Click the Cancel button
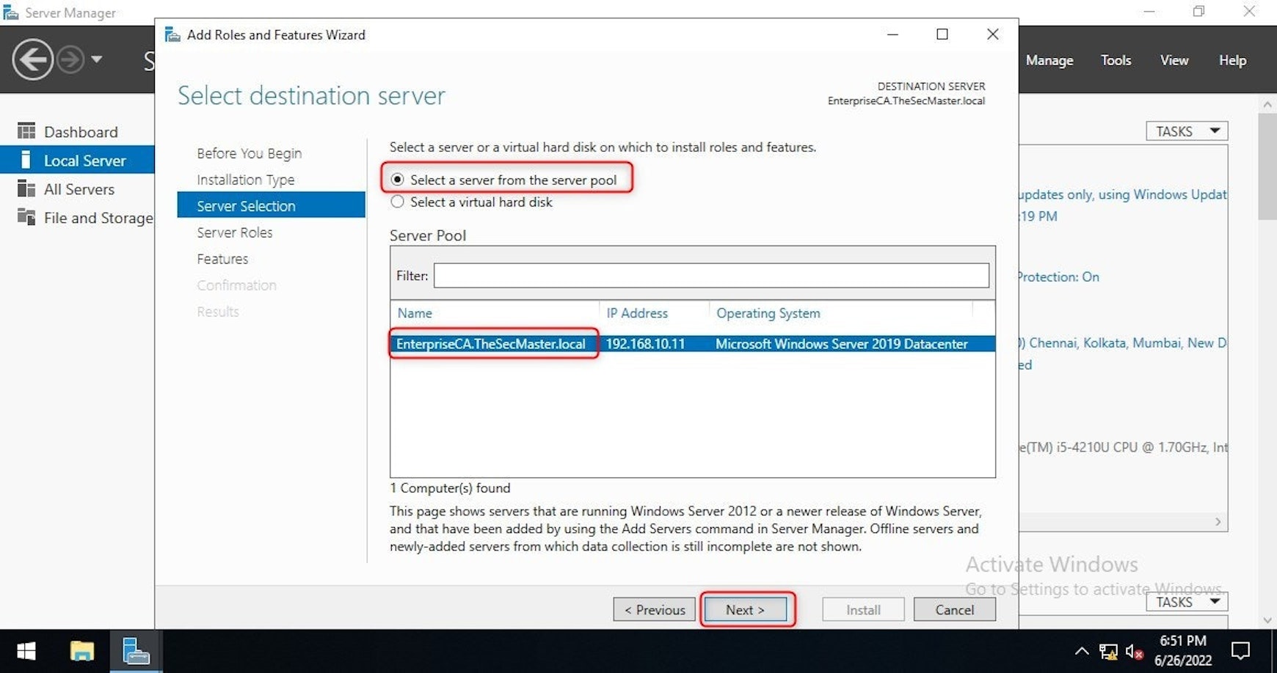 (954, 609)
